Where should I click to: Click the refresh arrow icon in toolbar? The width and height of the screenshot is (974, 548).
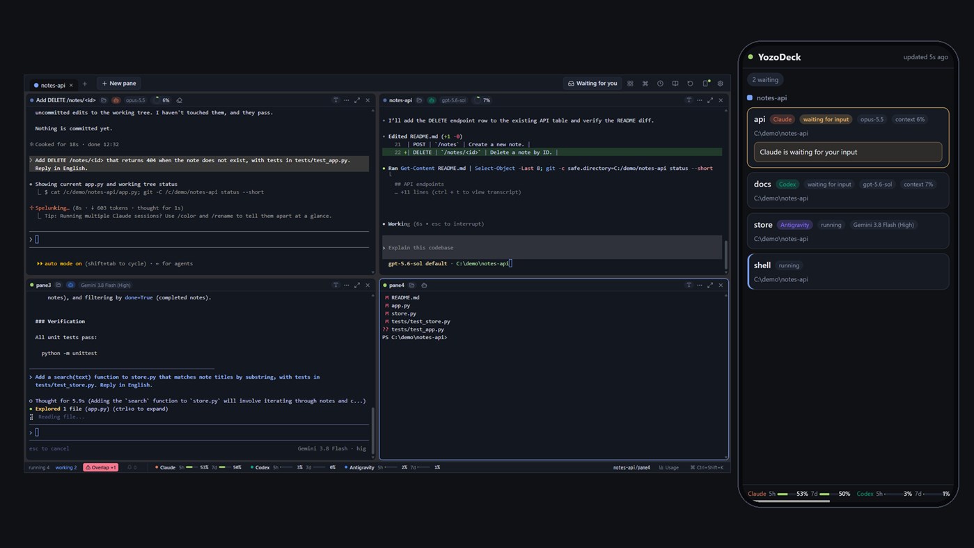tap(690, 84)
